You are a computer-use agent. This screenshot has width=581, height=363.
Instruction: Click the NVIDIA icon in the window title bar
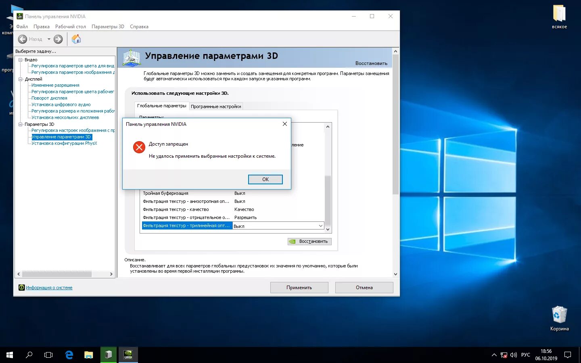point(20,16)
